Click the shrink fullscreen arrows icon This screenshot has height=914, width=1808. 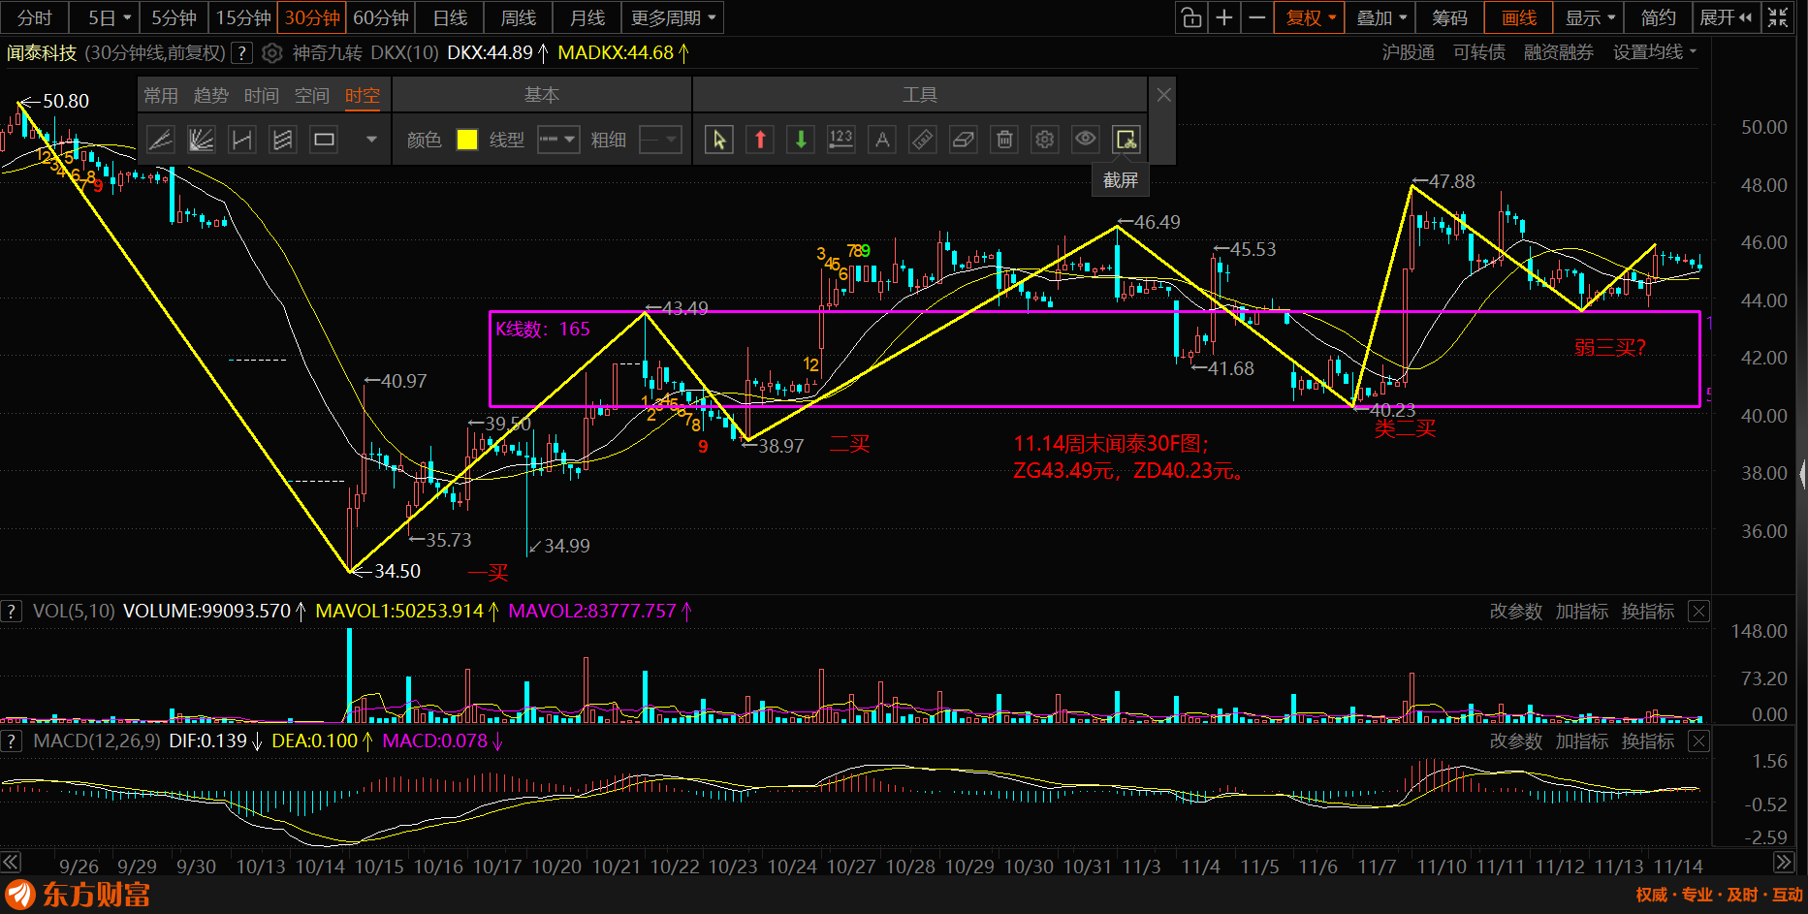1778,17
